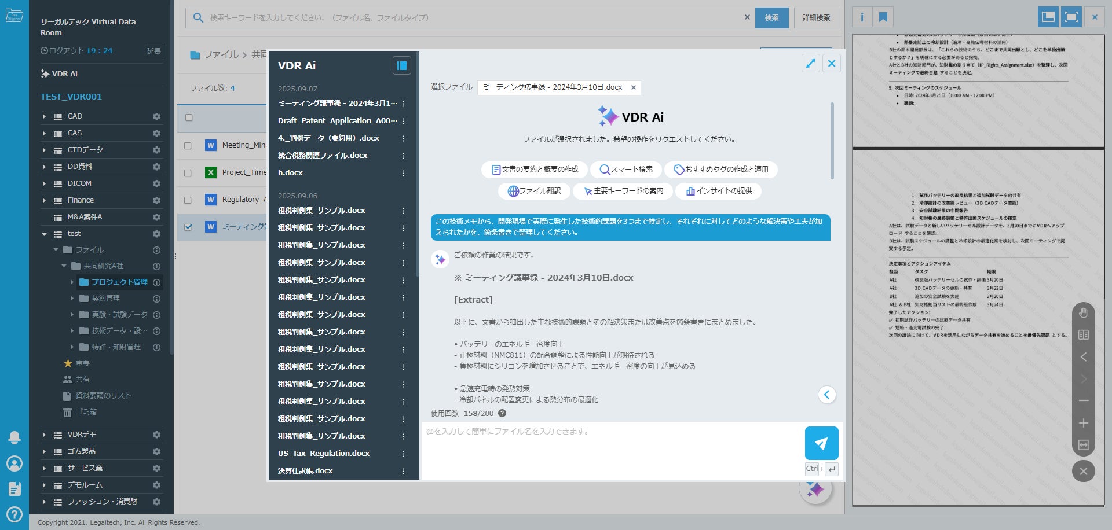1112x530 pixels.
Task: Expand the 契約管理 folder
Action: click(72, 299)
